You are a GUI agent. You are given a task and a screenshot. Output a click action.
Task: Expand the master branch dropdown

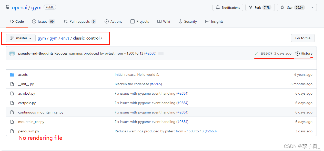coord(21,38)
